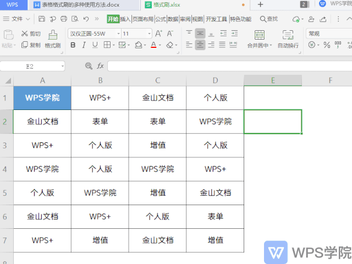Screen dimensions: 352x264
Task: Align text to bottom
Action: [x=211, y=34]
